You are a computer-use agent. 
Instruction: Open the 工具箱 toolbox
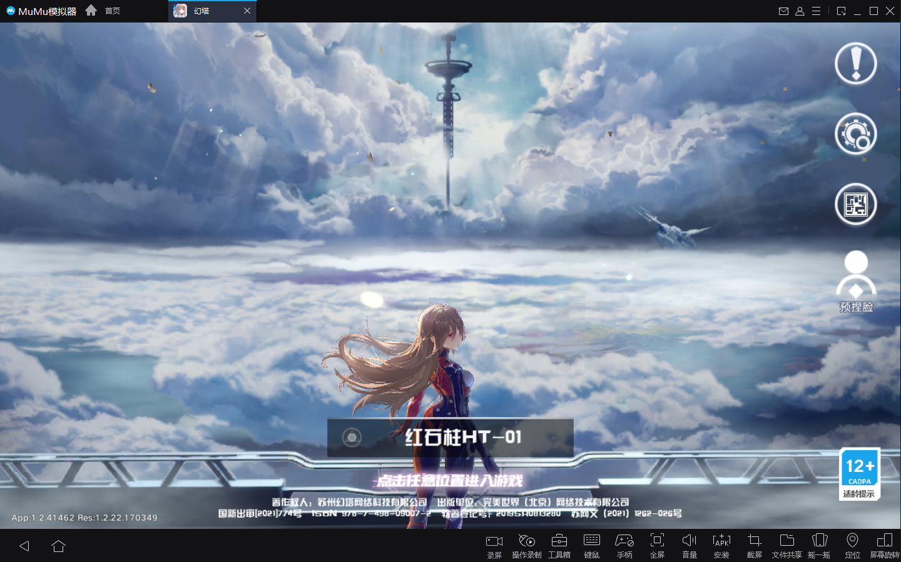coord(559,546)
